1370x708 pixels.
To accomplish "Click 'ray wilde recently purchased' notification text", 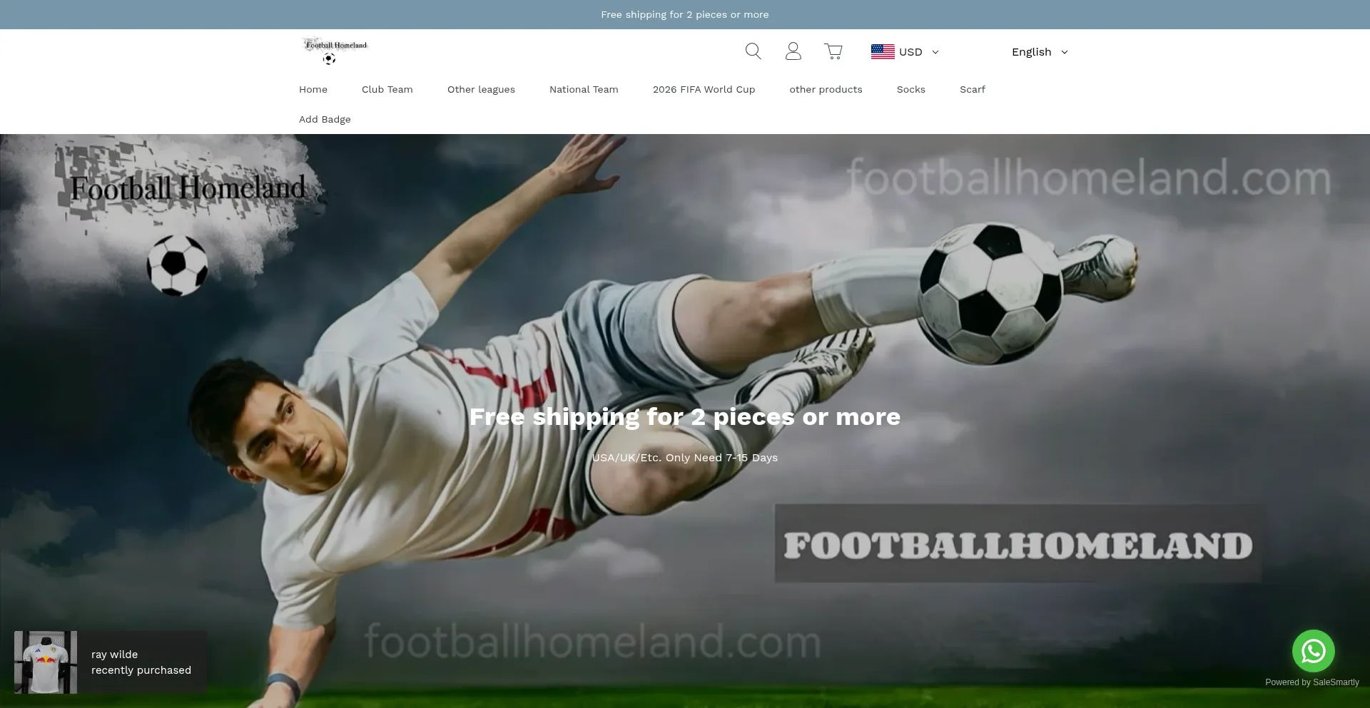I will [141, 662].
